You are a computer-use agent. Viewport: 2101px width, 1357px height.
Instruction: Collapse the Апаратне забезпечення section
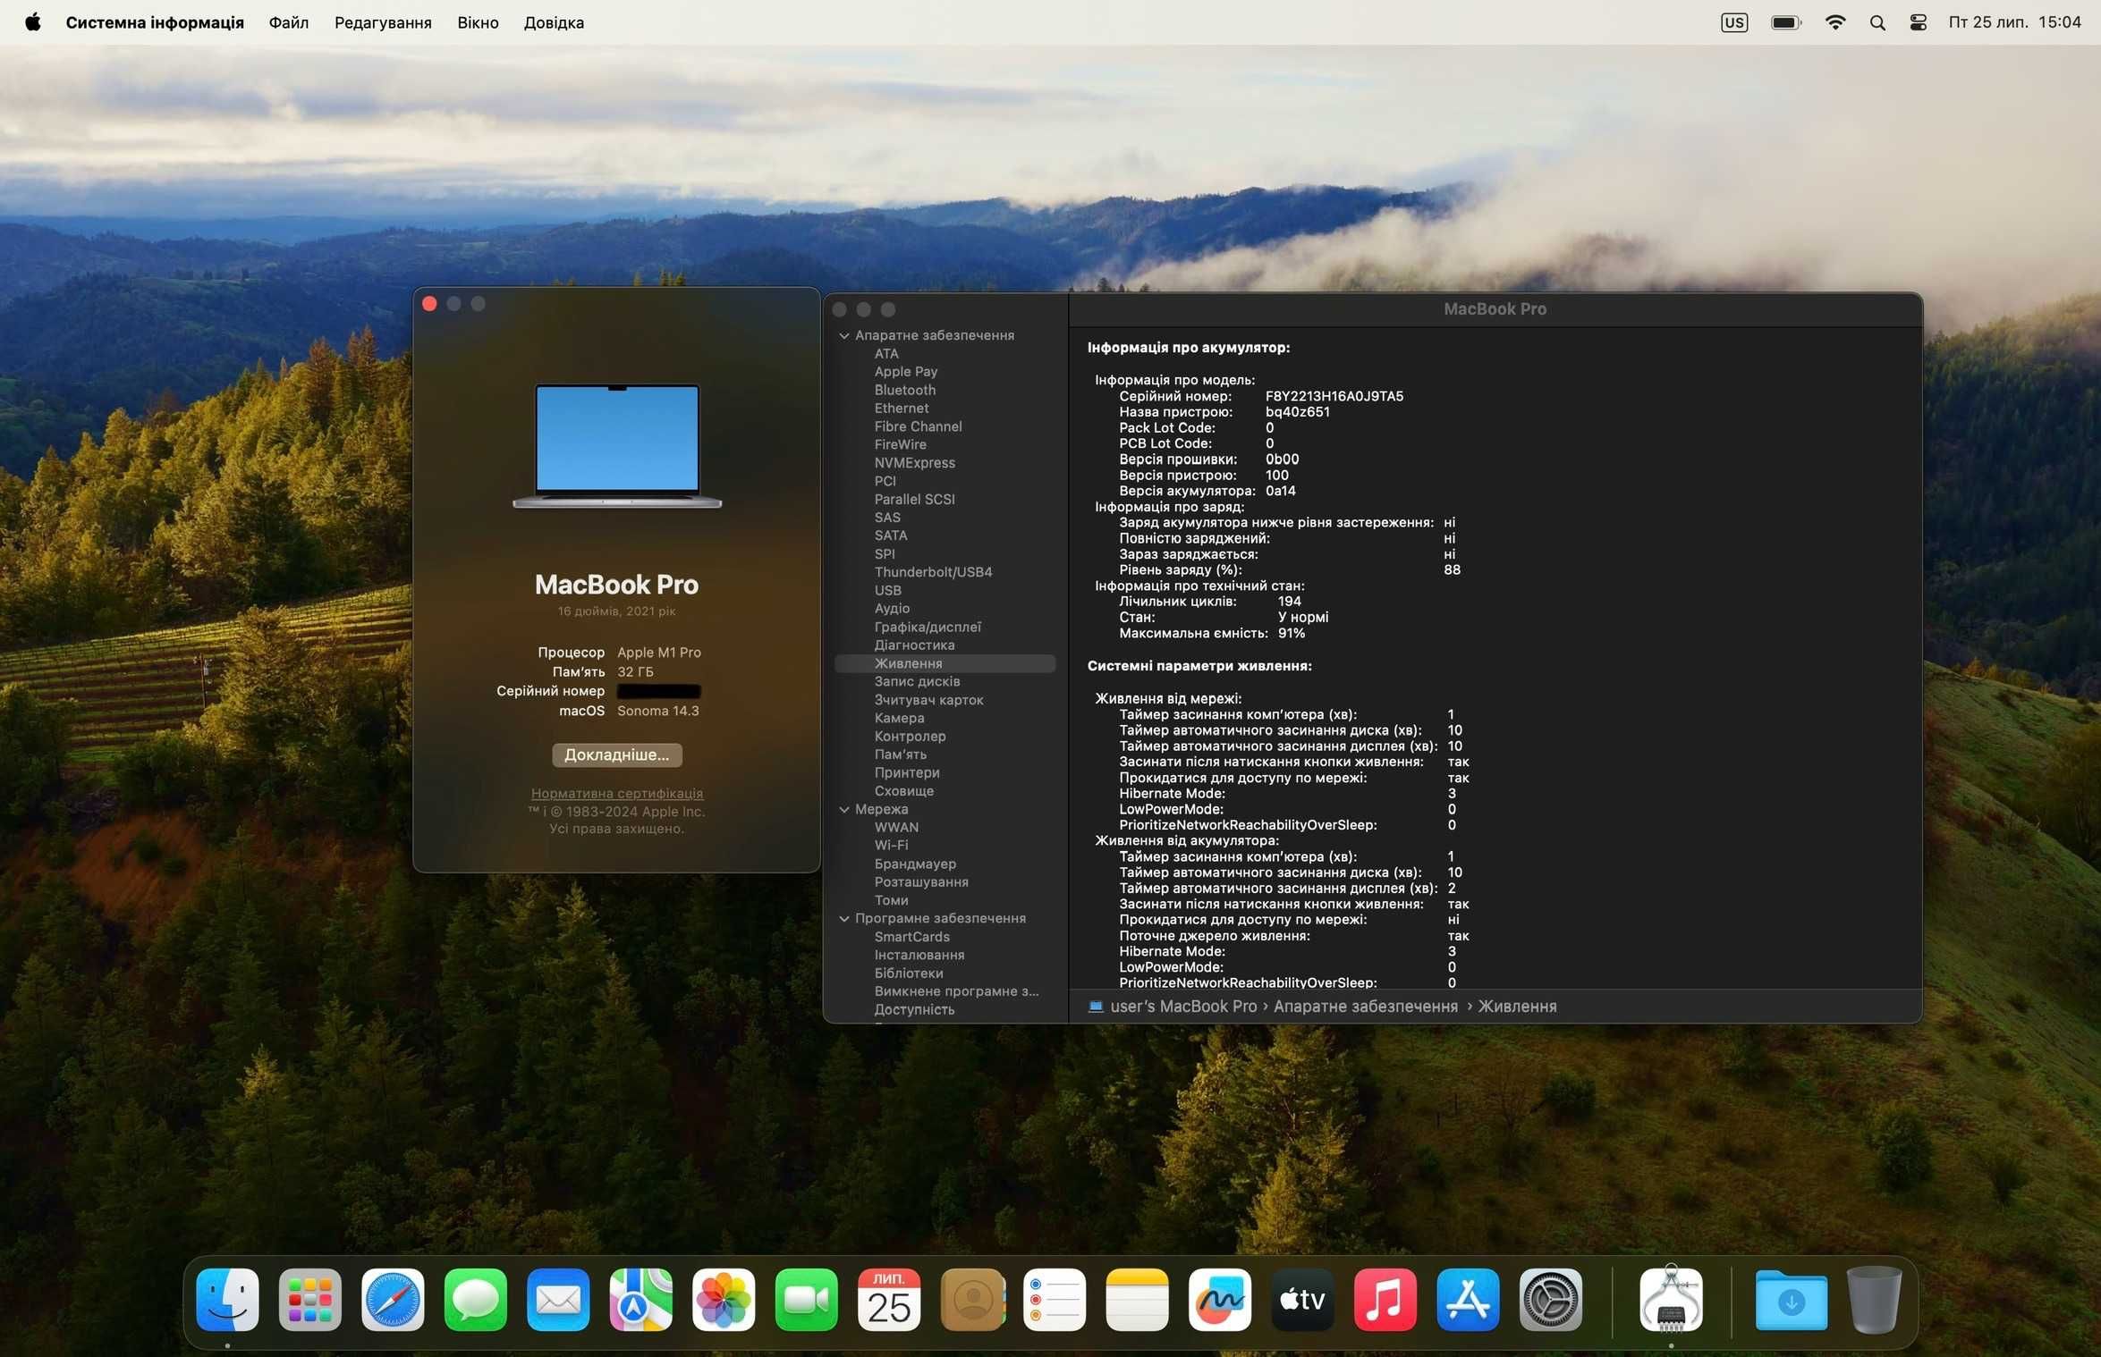843,335
